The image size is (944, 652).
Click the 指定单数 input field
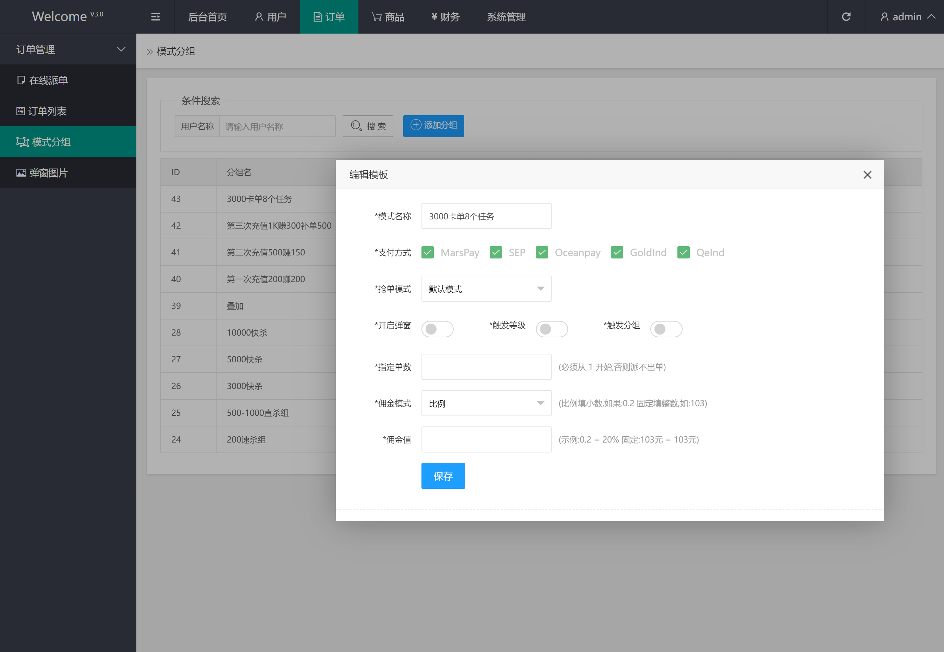[486, 367]
